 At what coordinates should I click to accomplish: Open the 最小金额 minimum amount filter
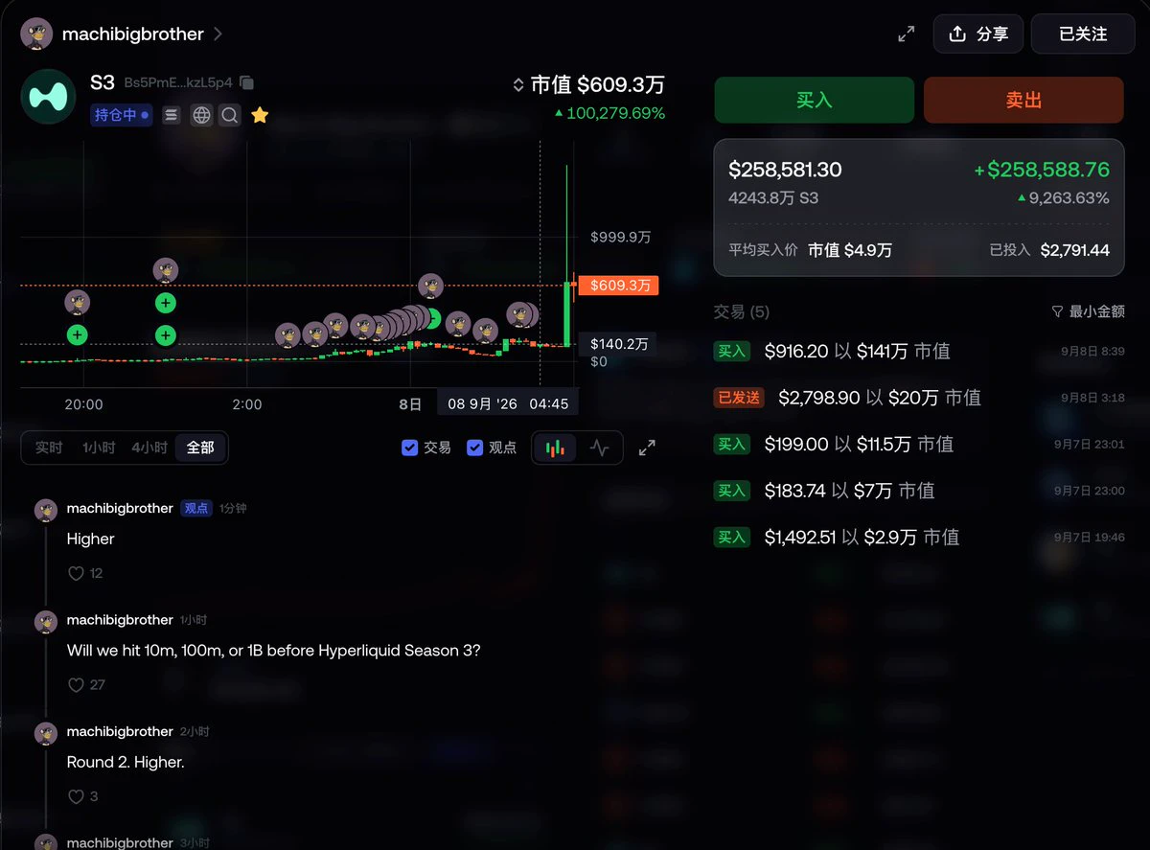click(x=1088, y=311)
